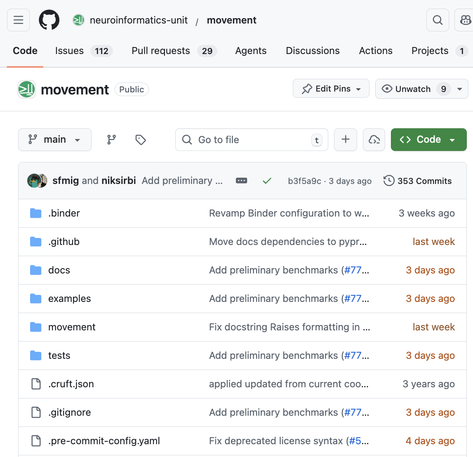This screenshot has width=473, height=457.
Task: Open the 353 Commits history link
Action: click(418, 181)
